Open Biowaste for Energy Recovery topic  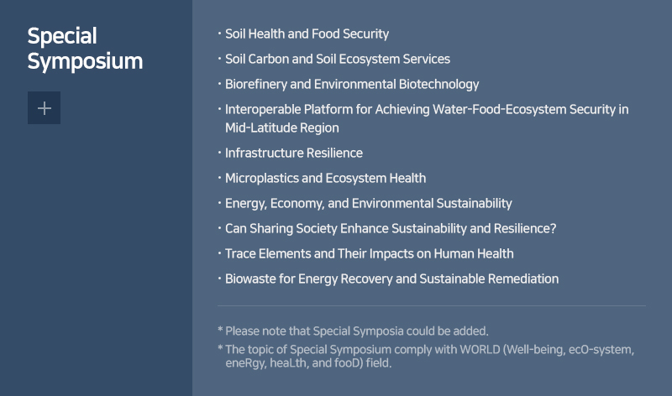coord(391,279)
